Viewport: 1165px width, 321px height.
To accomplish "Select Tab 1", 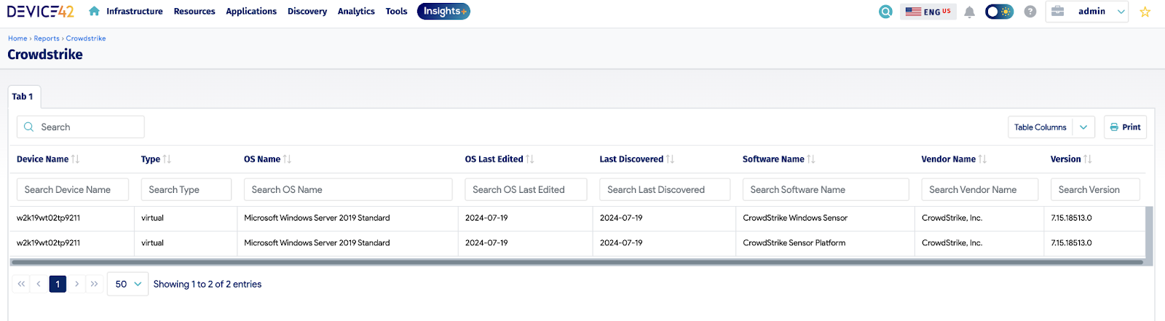I will point(24,97).
